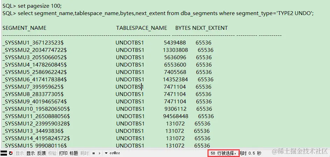This screenshot has width=330, height=157.
Task: Click segment name _SYSSMU6_4174178384$
Action: pos(35,80)
